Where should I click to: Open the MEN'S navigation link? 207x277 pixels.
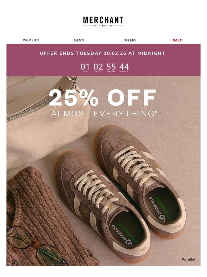[79, 40]
